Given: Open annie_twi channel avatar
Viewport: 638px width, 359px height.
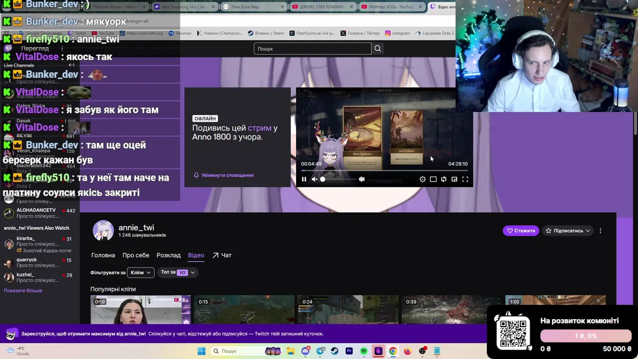Looking at the screenshot, I should coord(103,231).
